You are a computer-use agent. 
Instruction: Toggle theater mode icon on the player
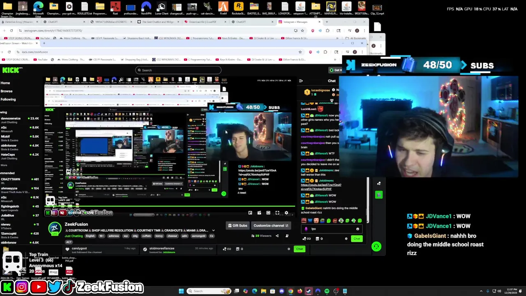tap(268, 213)
